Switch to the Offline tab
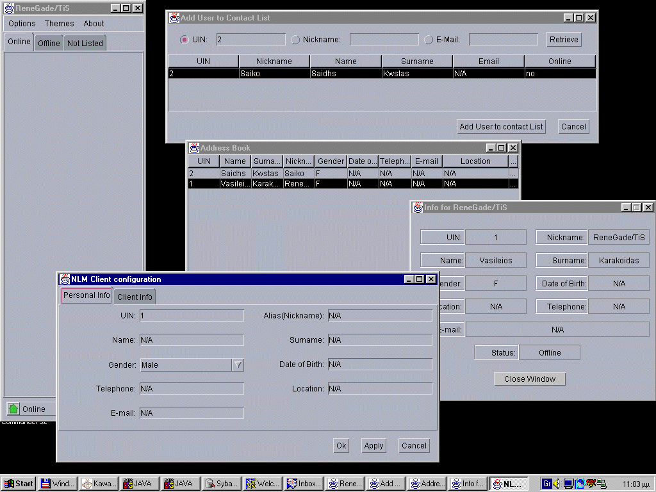 [49, 43]
